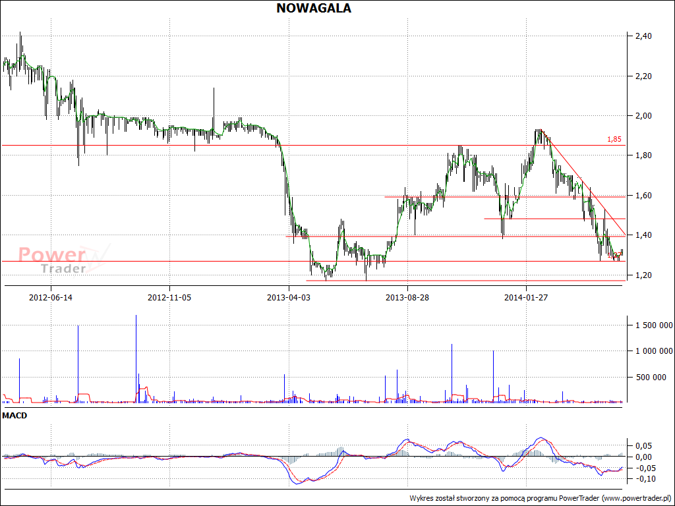Click the red 1,85 resistance label
This screenshot has height=506, width=675.
(614, 140)
